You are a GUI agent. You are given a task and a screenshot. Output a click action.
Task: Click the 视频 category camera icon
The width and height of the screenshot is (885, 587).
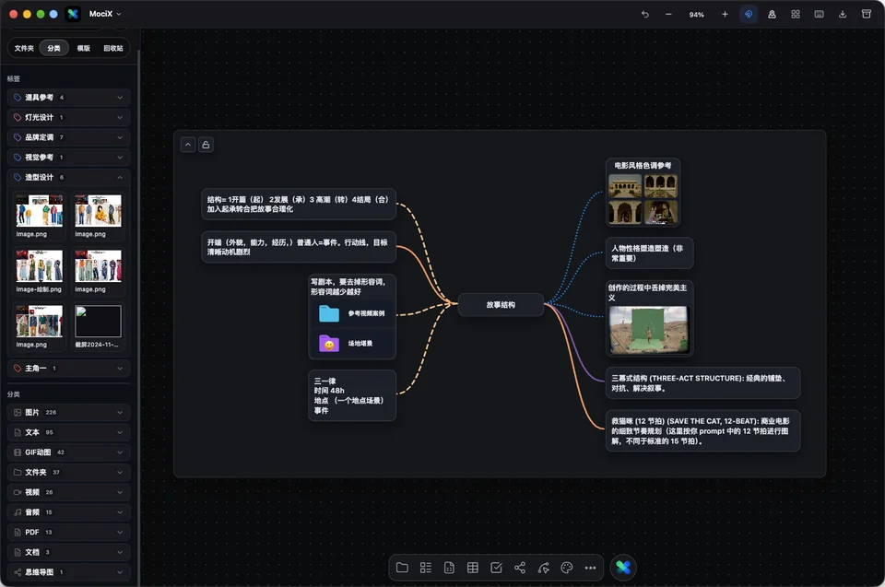coord(18,492)
